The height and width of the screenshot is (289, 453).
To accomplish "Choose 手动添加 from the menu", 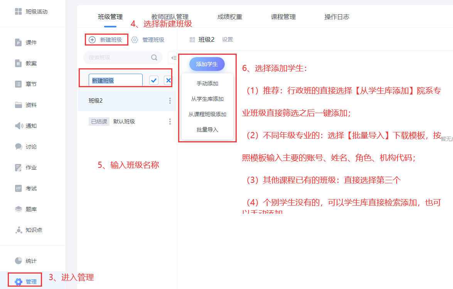I will tap(207, 83).
